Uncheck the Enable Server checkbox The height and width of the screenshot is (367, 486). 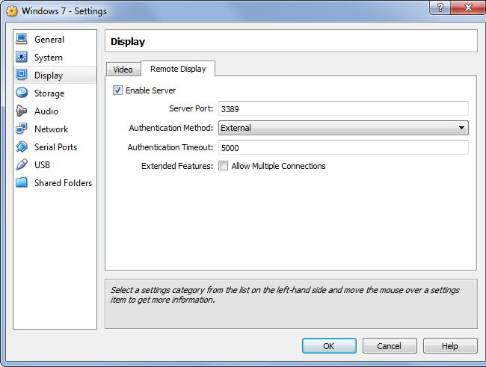click(x=117, y=90)
